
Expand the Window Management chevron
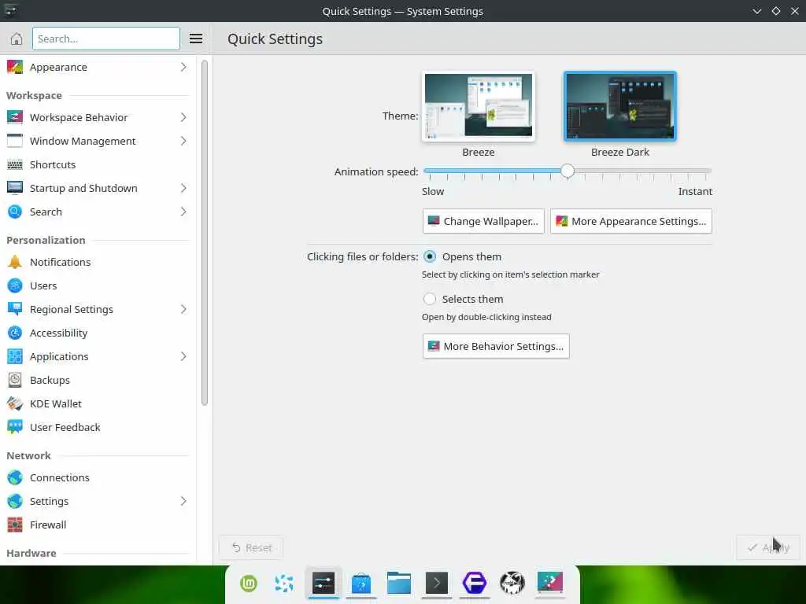click(183, 141)
